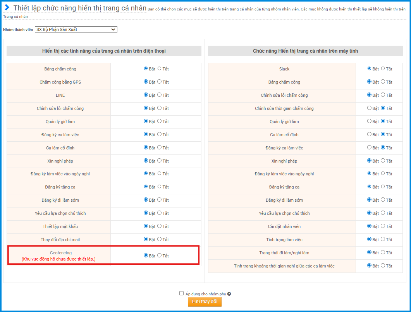
Task: Select Tắt for Tình trạng làm việc
Action: click(x=383, y=239)
